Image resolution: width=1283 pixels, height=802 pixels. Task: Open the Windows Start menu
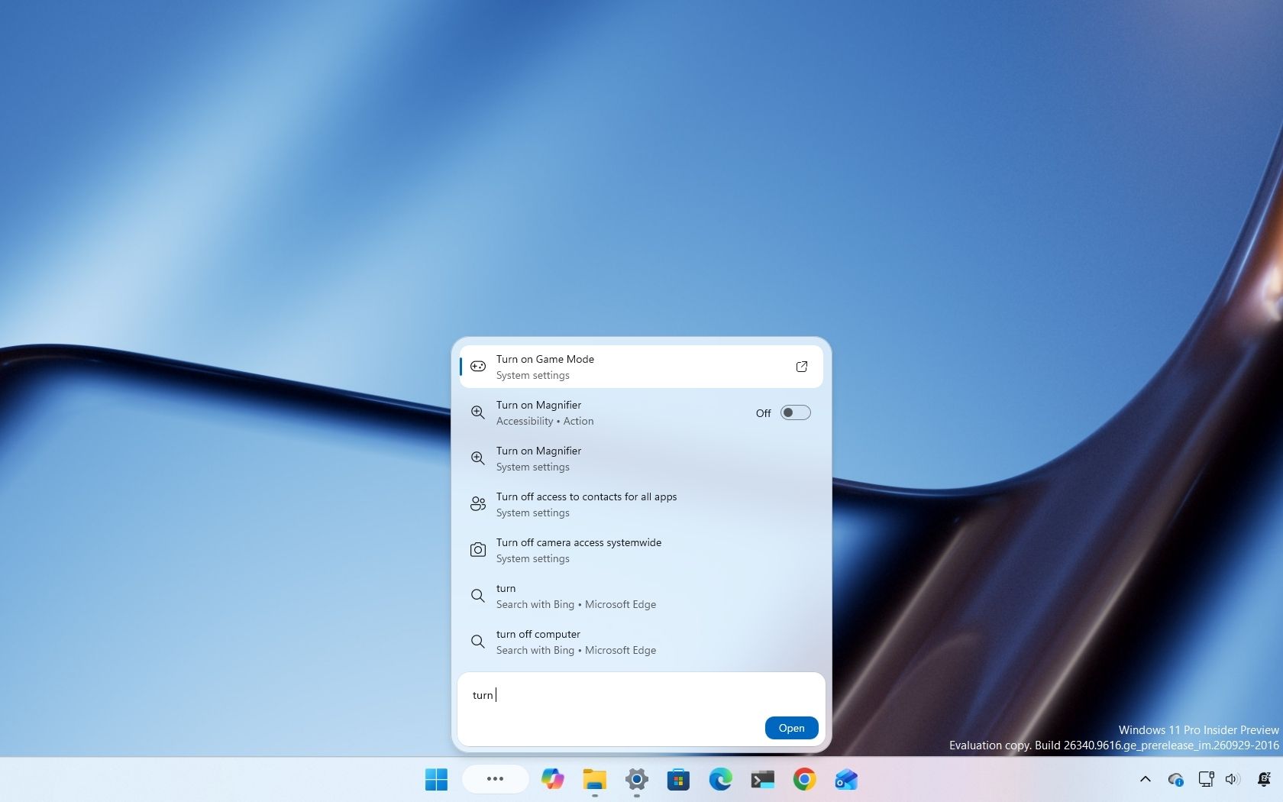click(x=437, y=779)
